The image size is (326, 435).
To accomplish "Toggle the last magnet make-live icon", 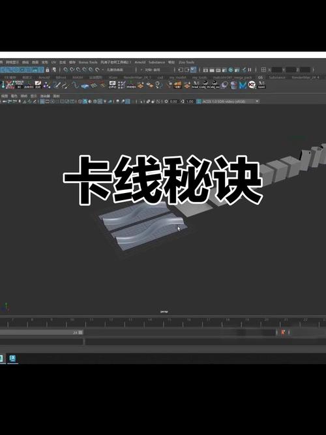I will pos(98,70).
